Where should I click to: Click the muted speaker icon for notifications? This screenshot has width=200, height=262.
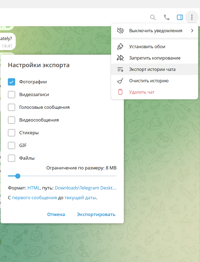coord(120,31)
